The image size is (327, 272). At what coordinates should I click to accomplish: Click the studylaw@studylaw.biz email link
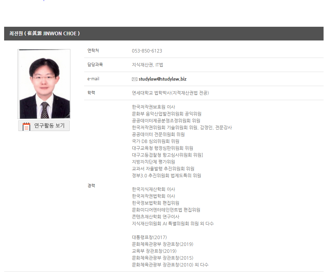[x=162, y=79]
